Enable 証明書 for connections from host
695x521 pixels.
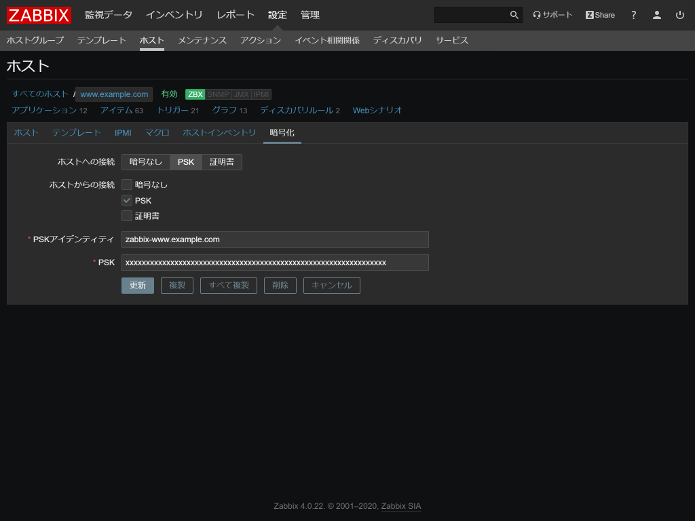(127, 216)
